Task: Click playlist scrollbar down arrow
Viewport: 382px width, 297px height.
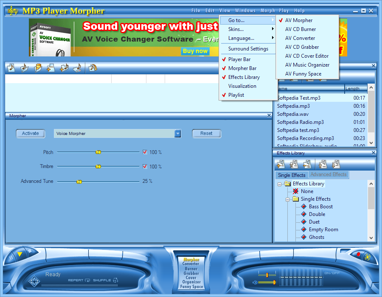Action: (x=371, y=143)
